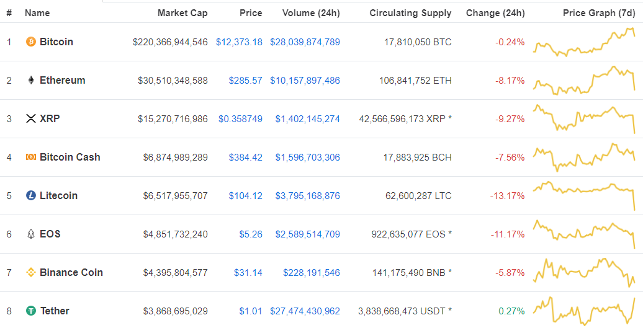Open Bitcoin price link $12,373.18
Screen dimensions: 643x328
point(239,42)
